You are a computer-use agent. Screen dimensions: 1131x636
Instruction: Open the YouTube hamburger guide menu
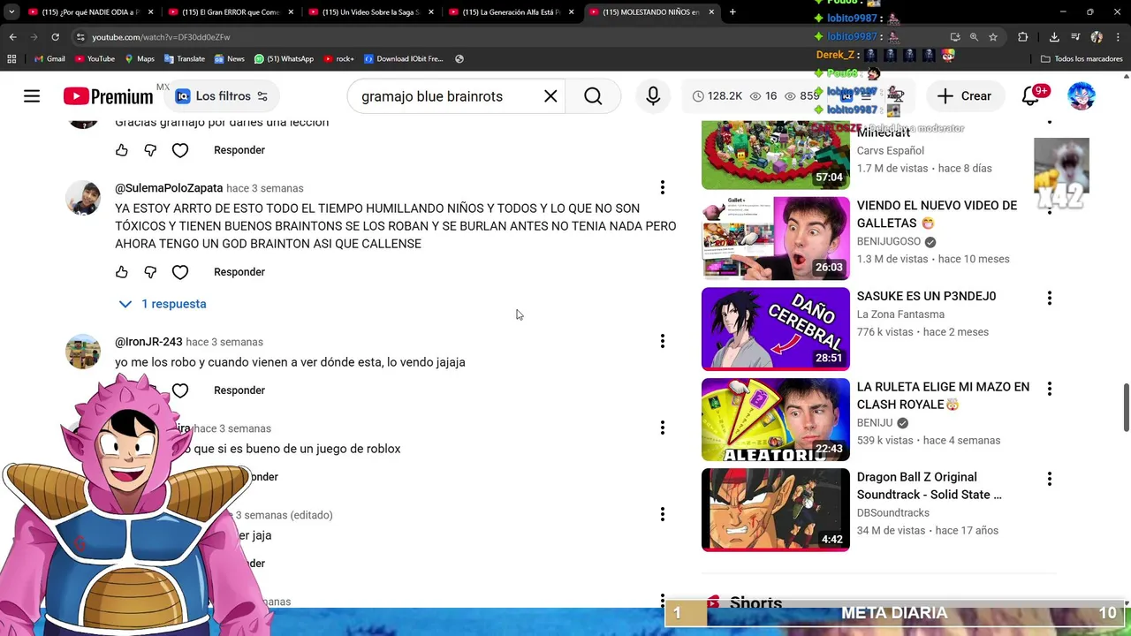(32, 96)
